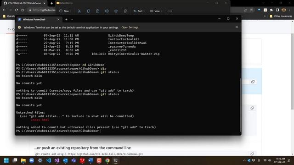Open Zoom from the taskbar
Image resolution: width=294 pixels, height=165 pixels.
[32, 160]
